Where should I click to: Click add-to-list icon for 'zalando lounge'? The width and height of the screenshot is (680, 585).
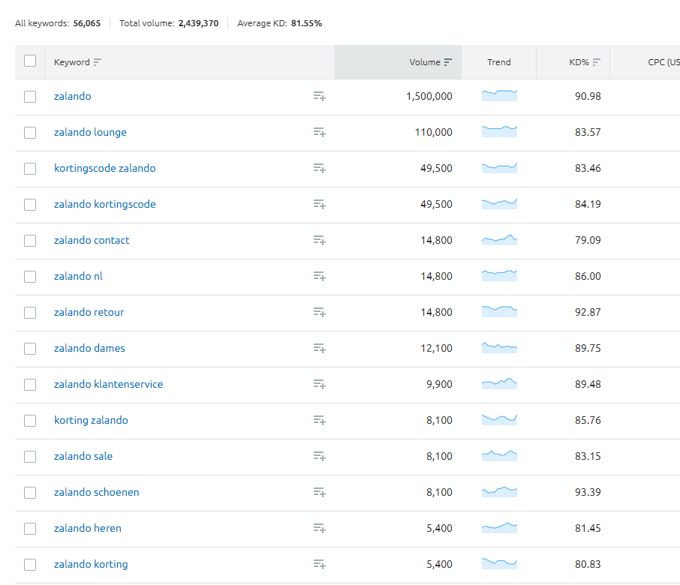pyautogui.click(x=319, y=132)
